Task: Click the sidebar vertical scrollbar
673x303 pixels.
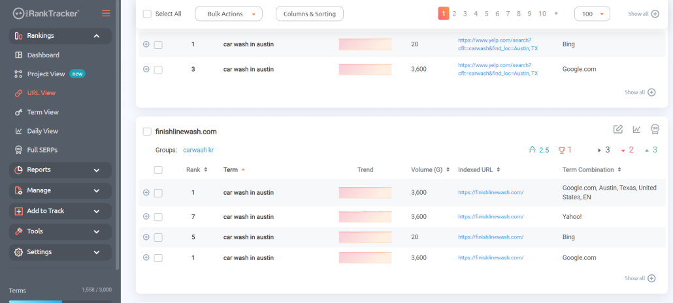Action: [x=118, y=135]
